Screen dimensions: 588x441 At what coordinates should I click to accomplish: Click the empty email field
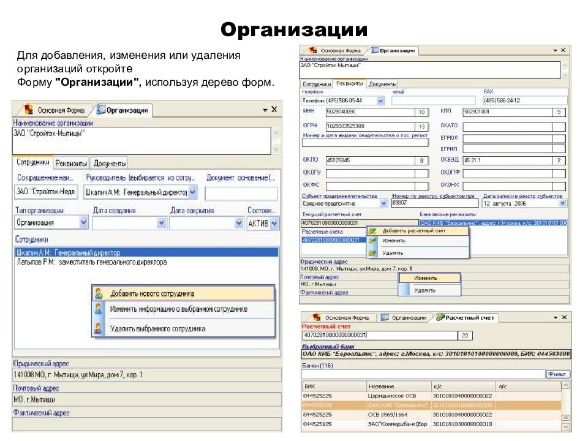click(x=434, y=100)
